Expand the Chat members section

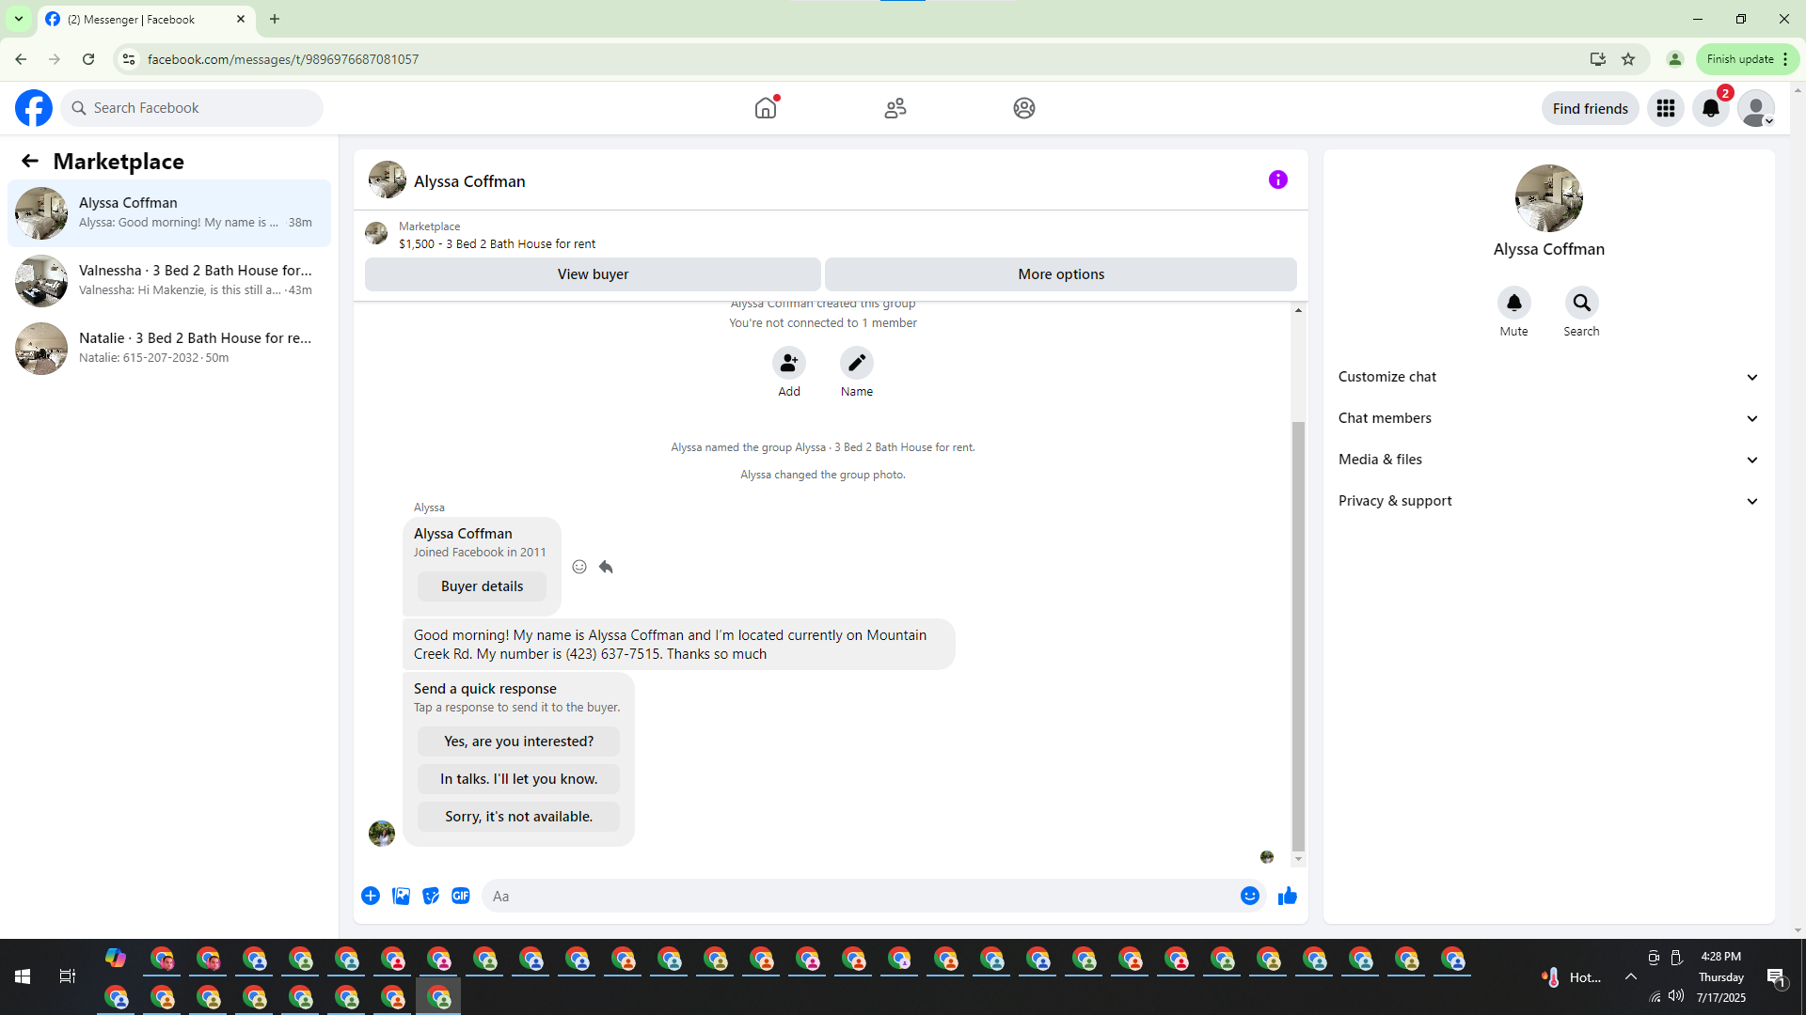1548,418
